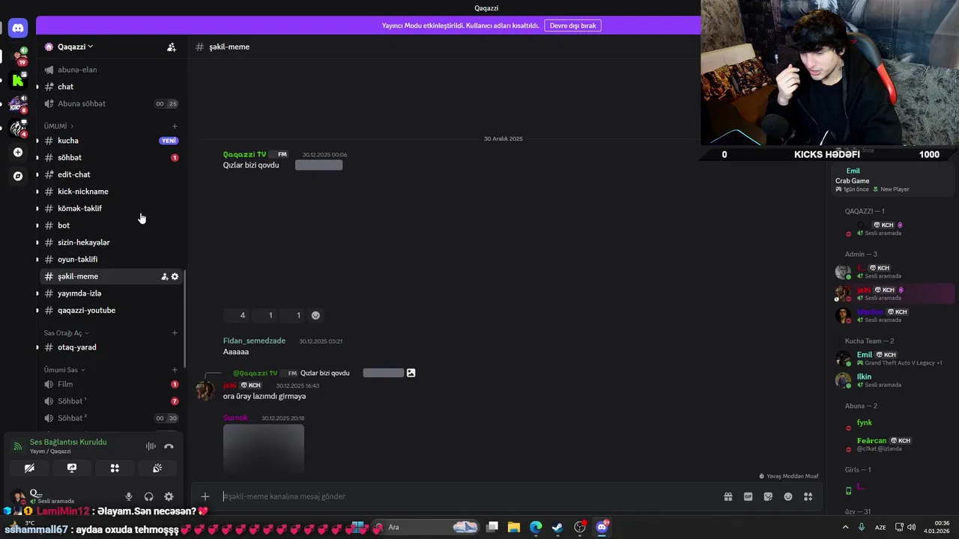Share your screen button
The height and width of the screenshot is (539, 959).
pos(72,468)
